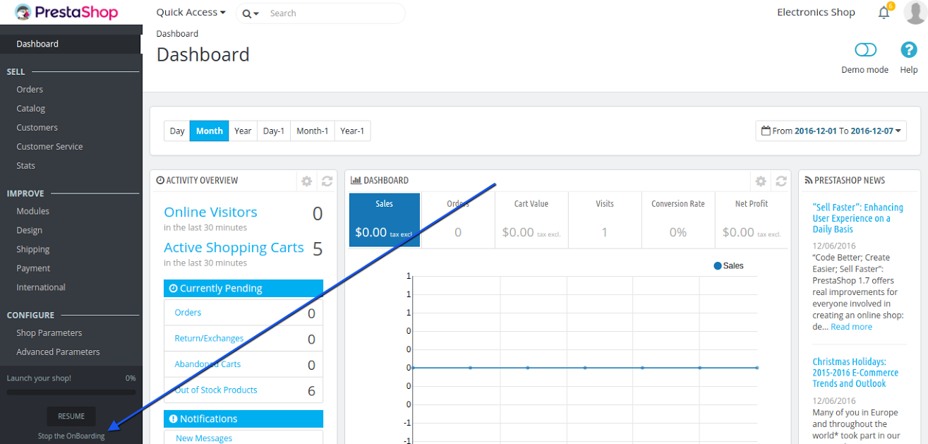Screen dimensions: 928x444
Task: Click the Launch your shop progress bar
Action: click(x=71, y=392)
